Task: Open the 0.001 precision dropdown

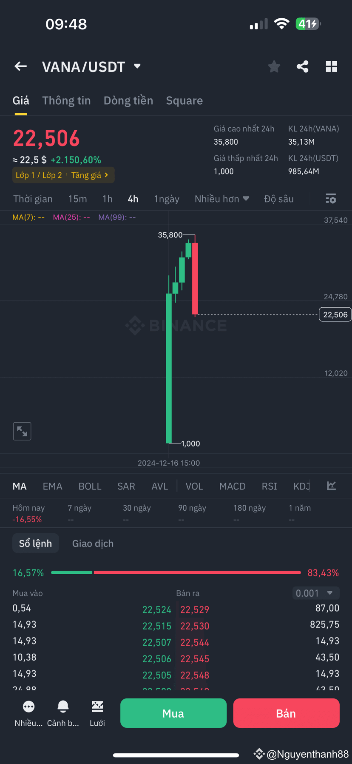Action: (x=315, y=593)
